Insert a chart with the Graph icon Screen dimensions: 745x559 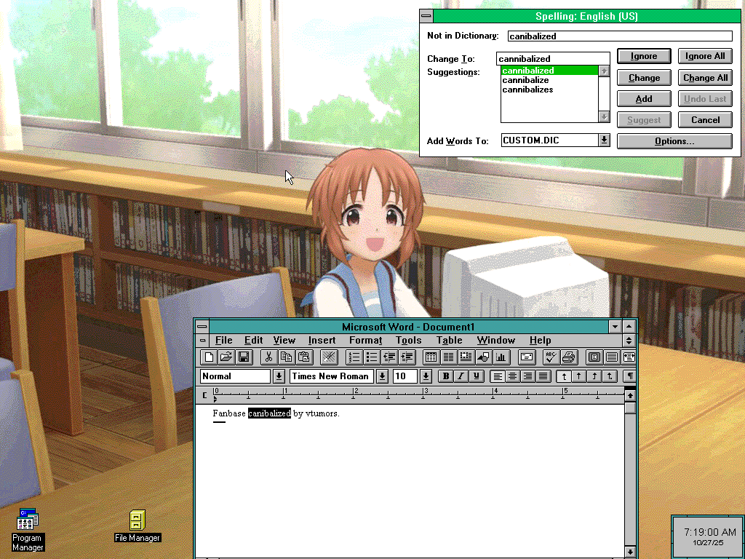501,357
